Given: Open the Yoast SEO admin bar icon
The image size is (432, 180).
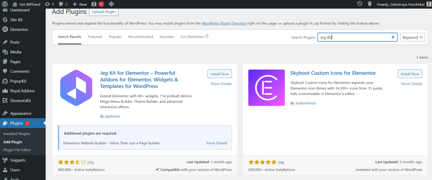Looking at the screenshot, I should coord(95,4).
